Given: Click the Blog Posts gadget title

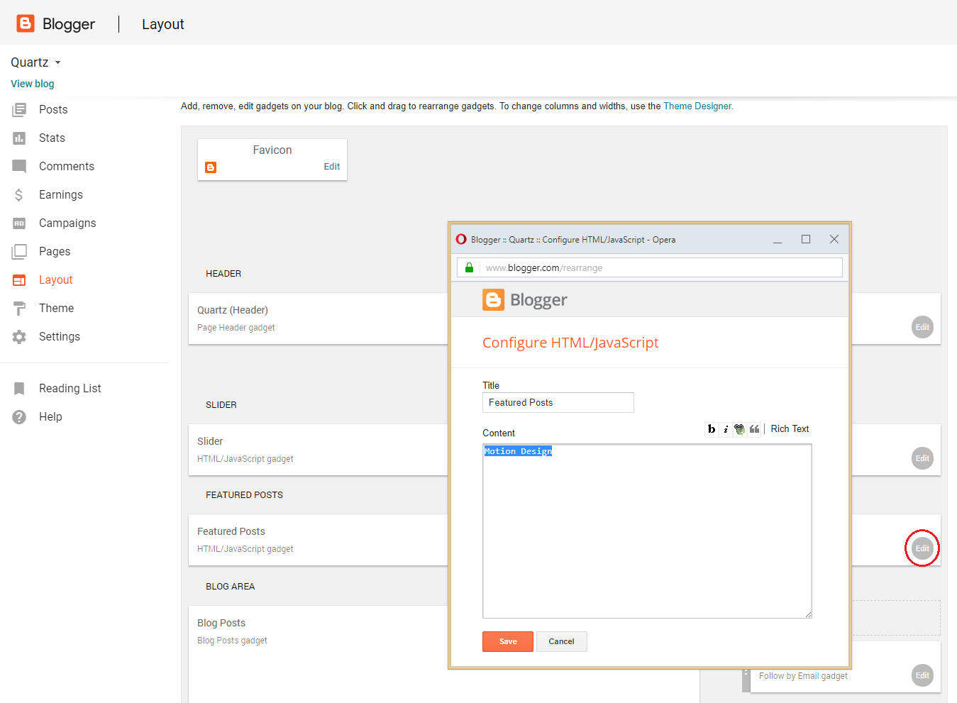Looking at the screenshot, I should point(221,623).
